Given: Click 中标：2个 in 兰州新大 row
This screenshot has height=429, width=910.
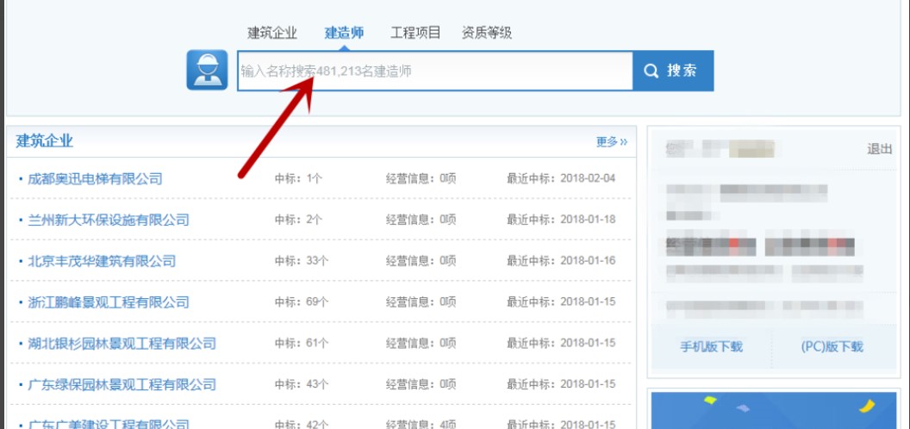Looking at the screenshot, I should tap(297, 220).
